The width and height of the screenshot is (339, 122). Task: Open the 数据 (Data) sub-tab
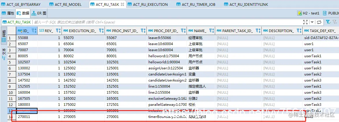(23, 13)
